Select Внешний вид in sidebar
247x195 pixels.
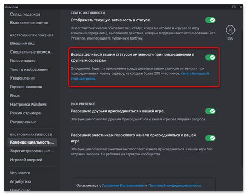click(x=22, y=43)
